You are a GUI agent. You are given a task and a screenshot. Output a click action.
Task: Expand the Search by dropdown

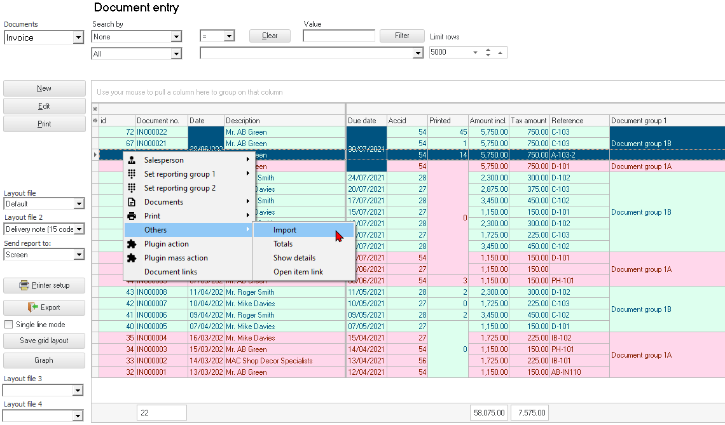pyautogui.click(x=176, y=37)
